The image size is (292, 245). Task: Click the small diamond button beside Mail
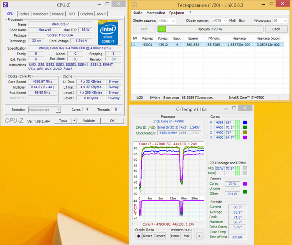[199, 236]
